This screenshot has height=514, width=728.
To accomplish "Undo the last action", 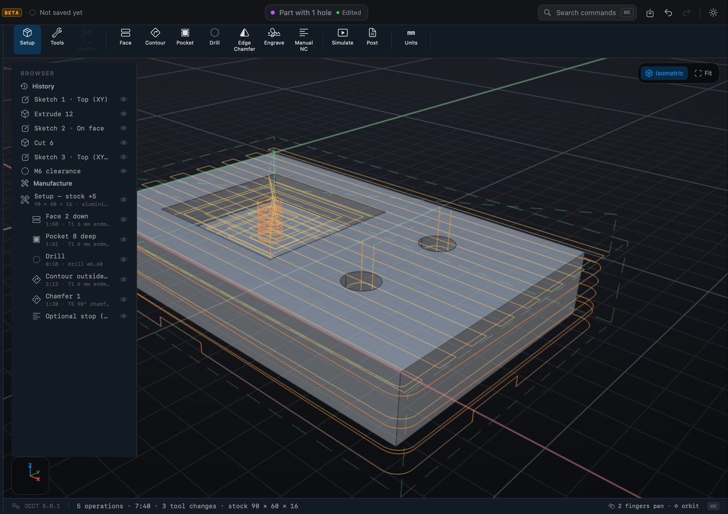I will tap(668, 13).
